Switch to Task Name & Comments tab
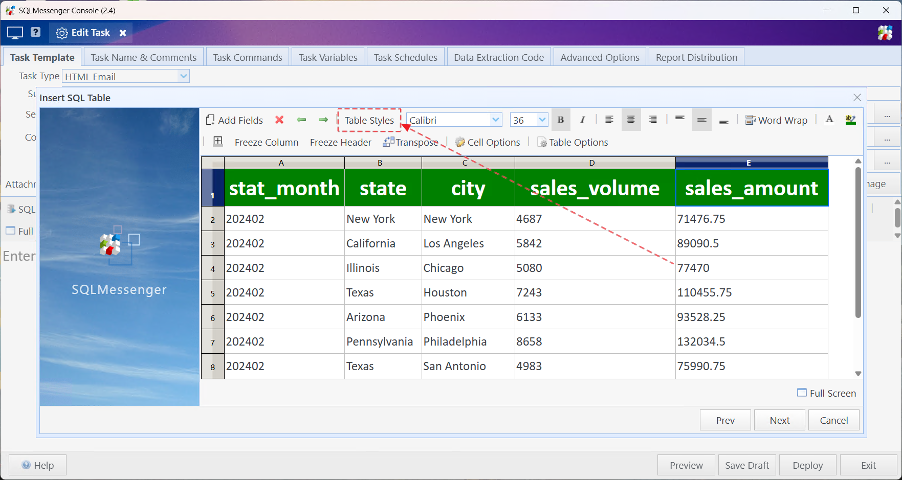The width and height of the screenshot is (902, 480). pos(144,57)
